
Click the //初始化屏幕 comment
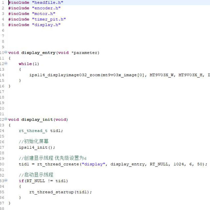(x=33, y=142)
